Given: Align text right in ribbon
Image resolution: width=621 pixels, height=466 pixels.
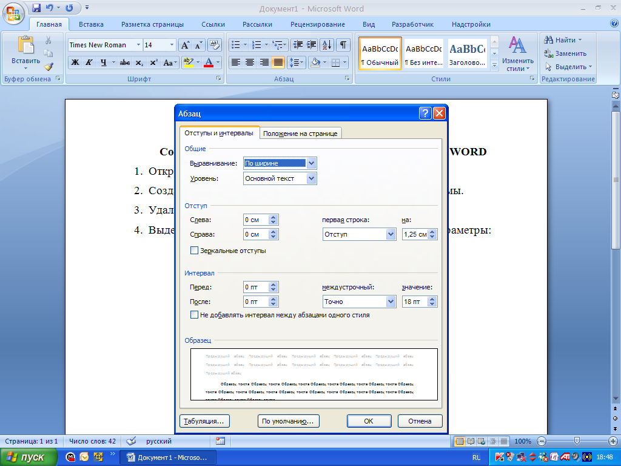Looking at the screenshot, I should [264, 62].
